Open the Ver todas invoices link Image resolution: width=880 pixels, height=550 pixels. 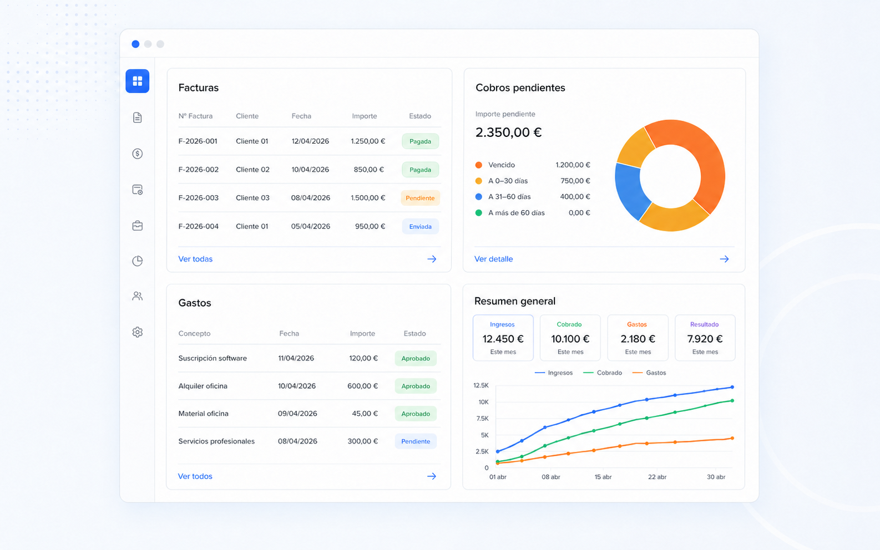[x=195, y=259]
